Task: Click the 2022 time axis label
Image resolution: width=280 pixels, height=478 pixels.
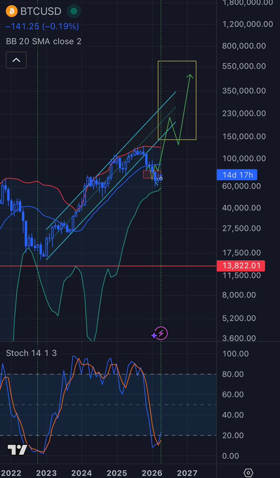Action: (11, 473)
